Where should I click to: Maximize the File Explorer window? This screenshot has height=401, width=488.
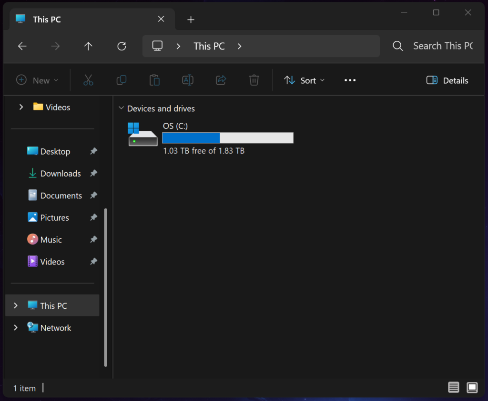click(436, 12)
